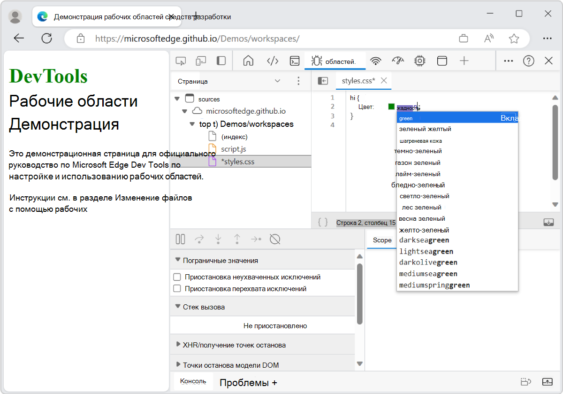Image resolution: width=563 pixels, height=394 pixels.
Task: Enable Приостановка неухваченных исключений
Action: coord(177,277)
